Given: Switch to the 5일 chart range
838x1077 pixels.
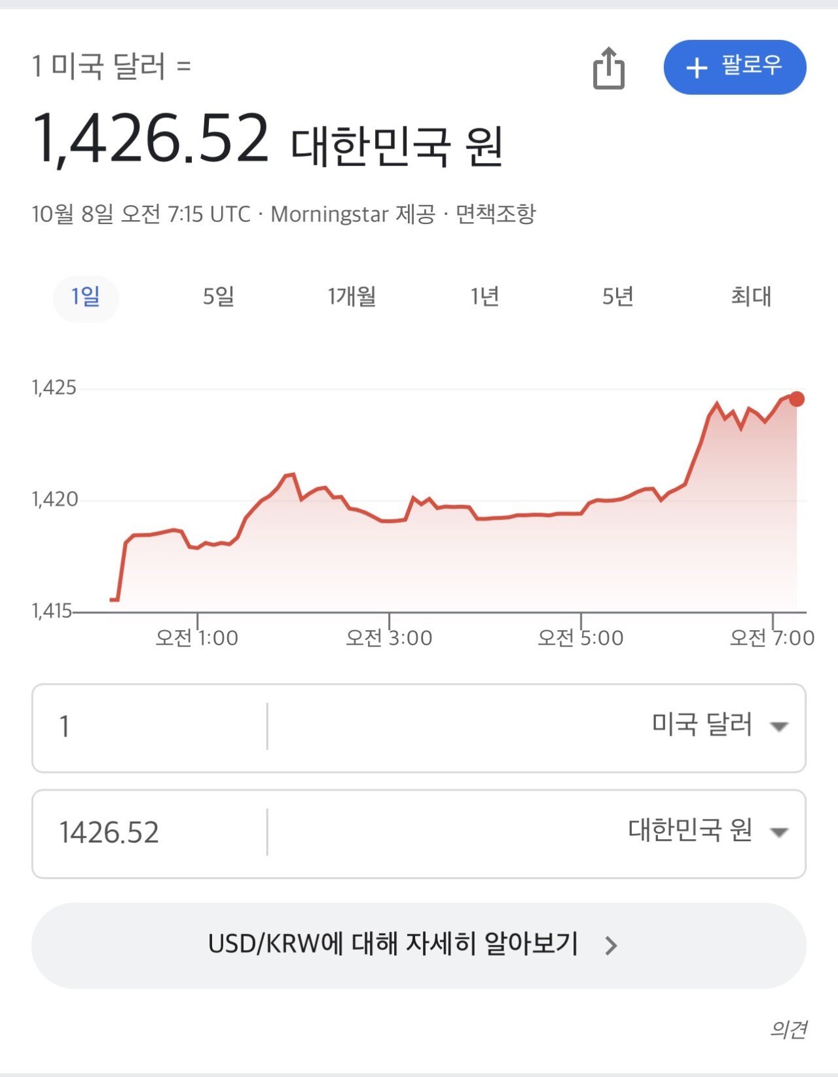Looking at the screenshot, I should [x=219, y=297].
